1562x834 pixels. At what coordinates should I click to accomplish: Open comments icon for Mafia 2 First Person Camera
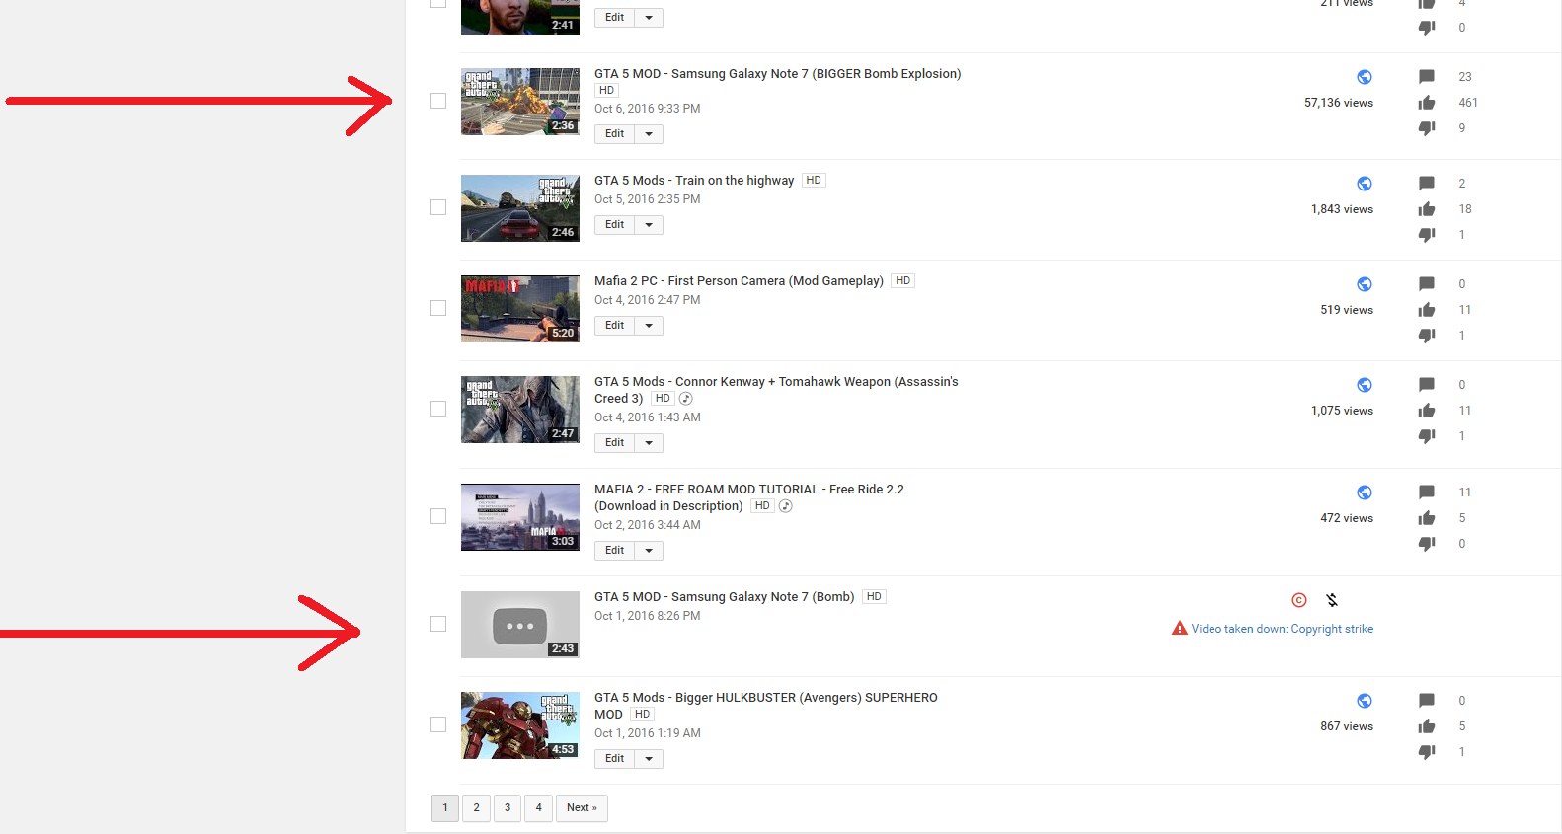[x=1427, y=284]
